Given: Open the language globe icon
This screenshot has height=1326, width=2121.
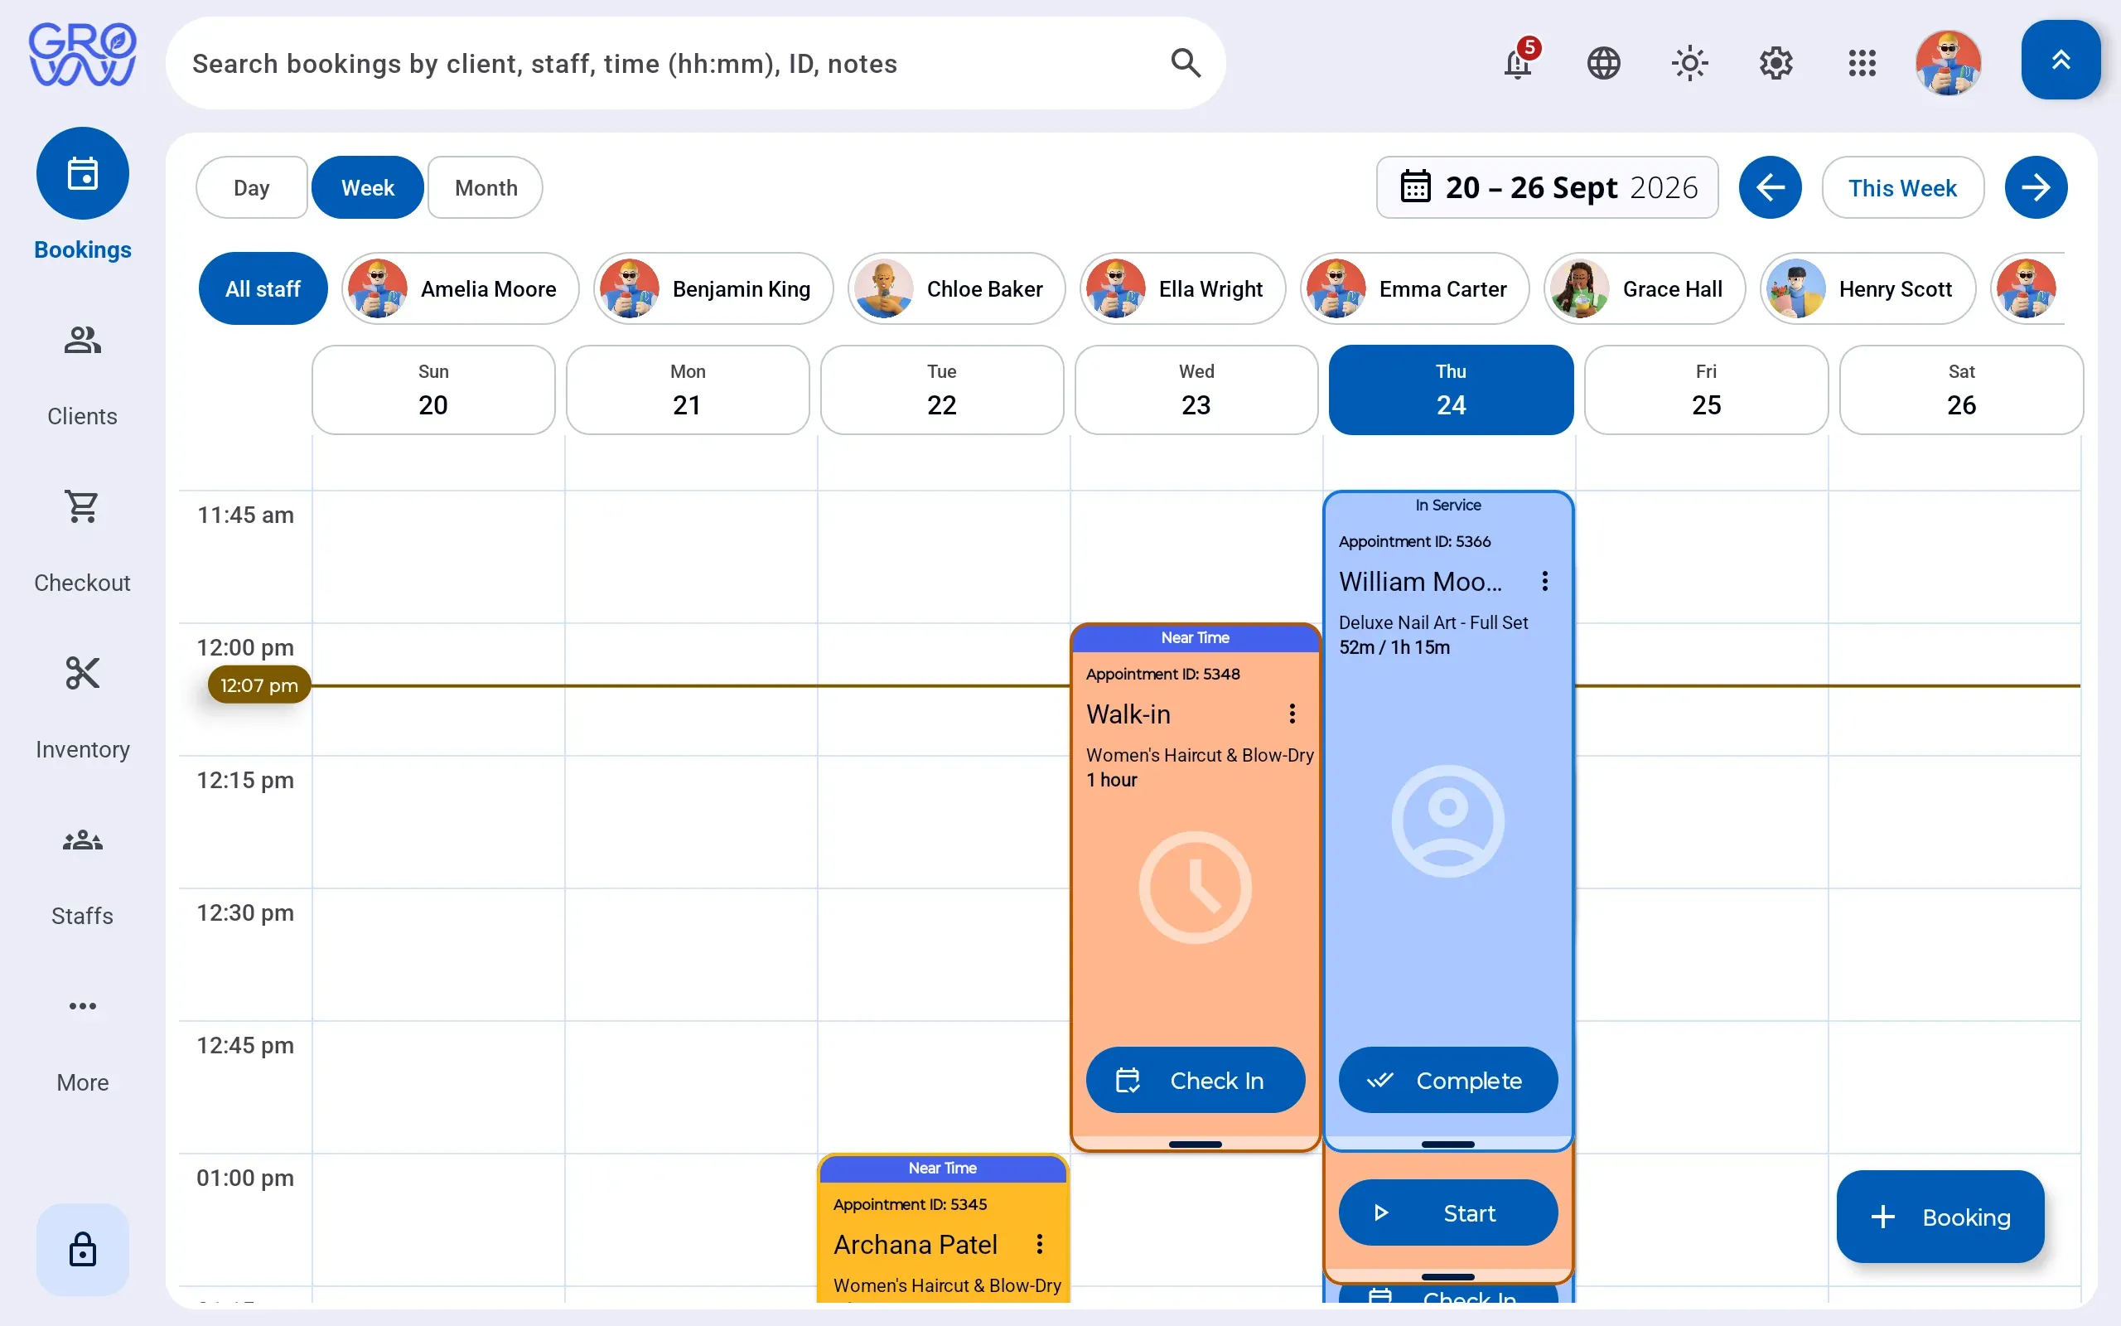Looking at the screenshot, I should click(x=1604, y=63).
